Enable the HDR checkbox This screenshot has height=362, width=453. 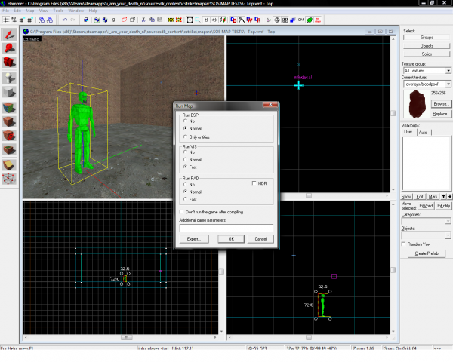coord(254,183)
